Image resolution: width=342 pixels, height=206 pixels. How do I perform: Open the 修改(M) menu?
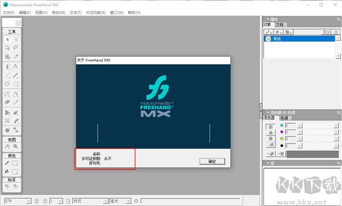tap(59, 13)
